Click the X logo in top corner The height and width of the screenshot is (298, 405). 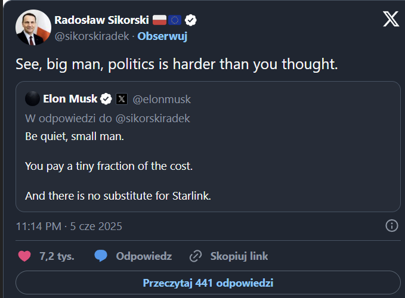coord(391,19)
